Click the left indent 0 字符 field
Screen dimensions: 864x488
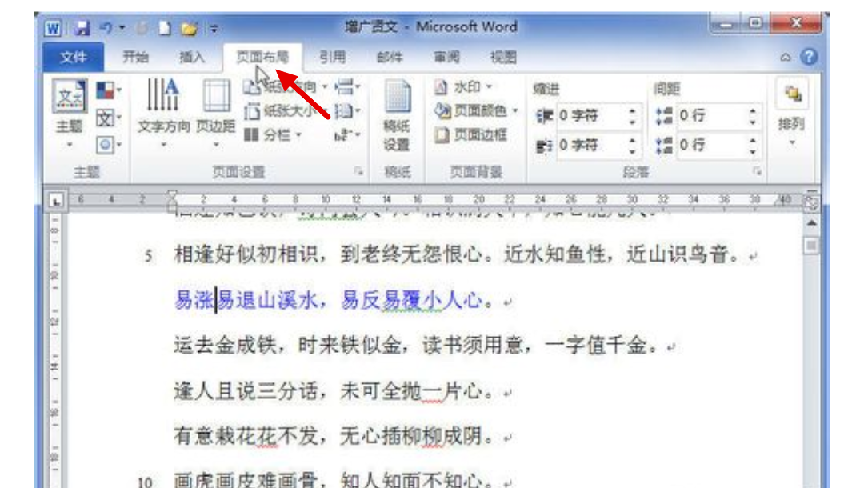[590, 116]
